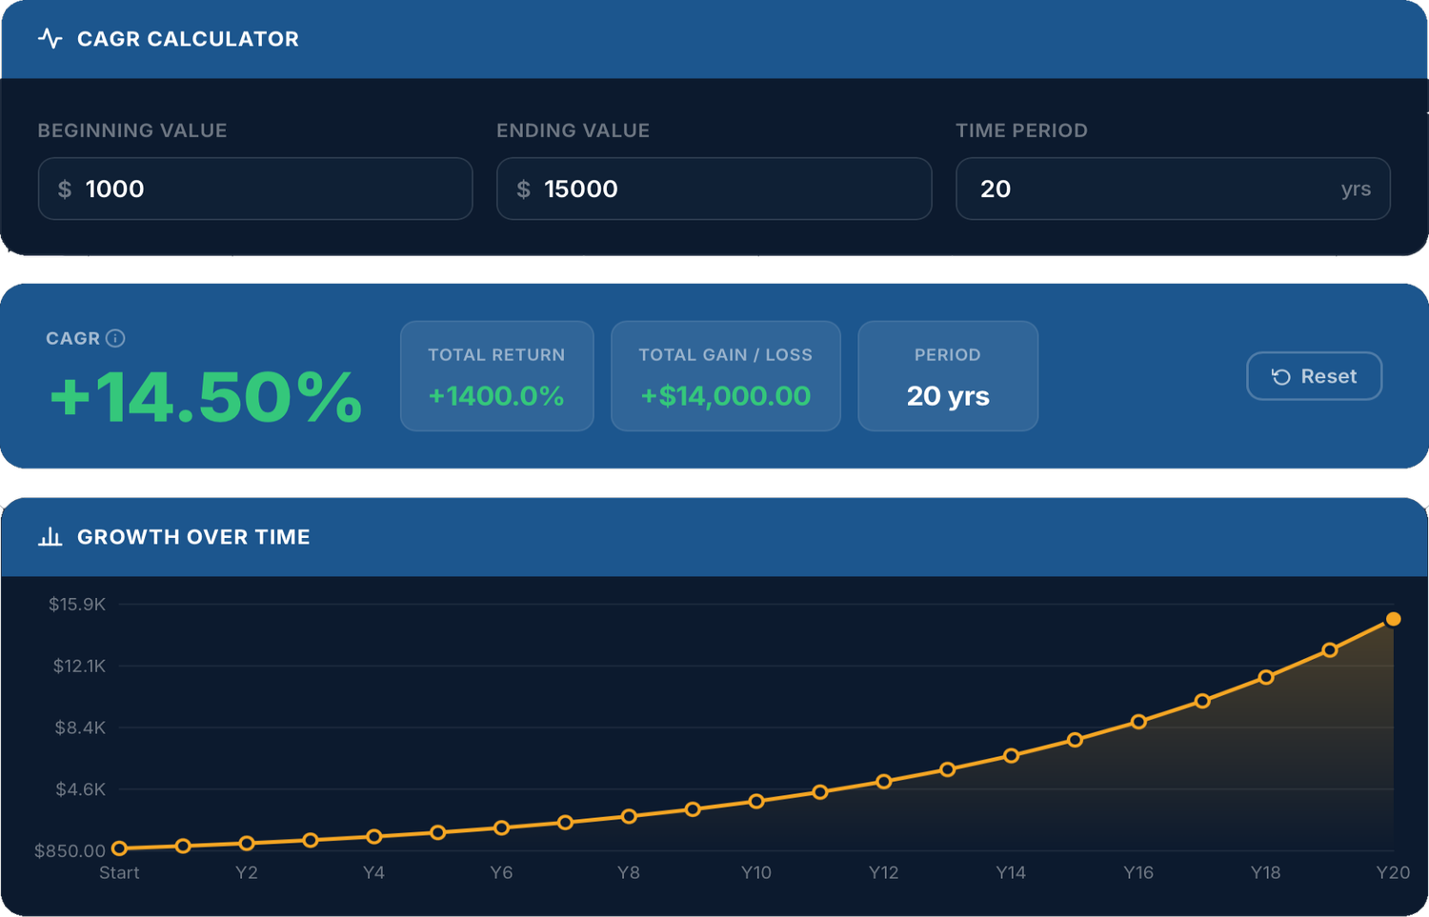The image size is (1429, 917).
Task: Click the Y6 data point on the growth line
Action: (x=501, y=828)
